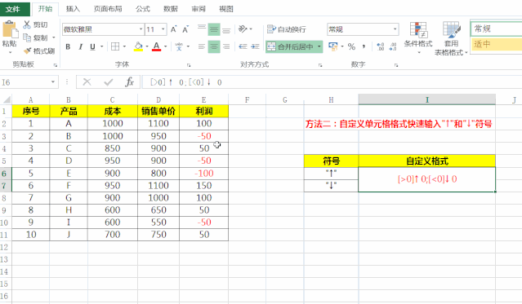Confirm formula entry with the check icon

click(108, 82)
